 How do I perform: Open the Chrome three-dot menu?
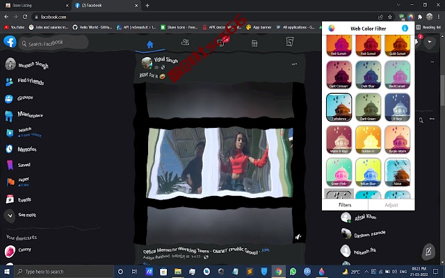click(439, 17)
